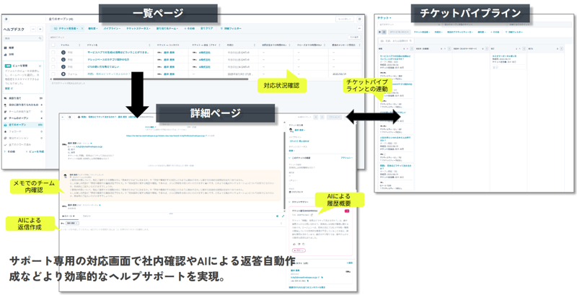Open the ticket status filter dropdown
The image size is (577, 295).
(138, 28)
